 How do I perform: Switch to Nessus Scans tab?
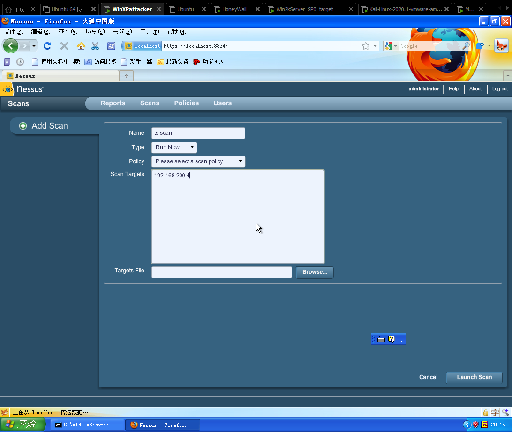point(150,103)
